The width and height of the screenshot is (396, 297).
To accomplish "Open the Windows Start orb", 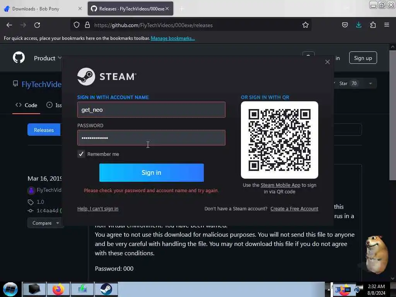I will (x=10, y=289).
